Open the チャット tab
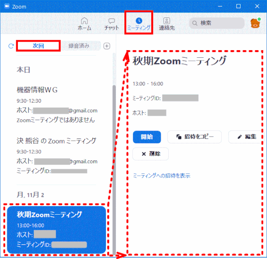This screenshot has height=259, width=267. pos(112,24)
